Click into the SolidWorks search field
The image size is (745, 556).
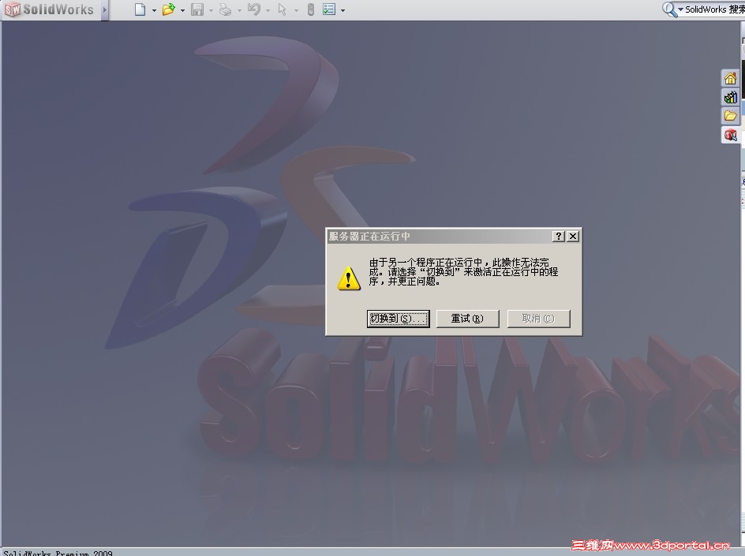tap(714, 9)
